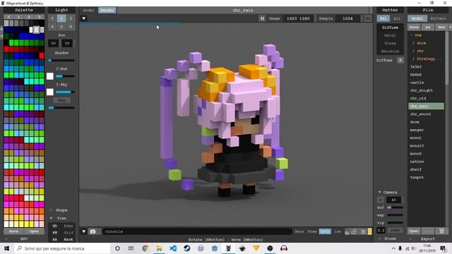Choose the Emission material type
452x254 pixels.
(390, 51)
